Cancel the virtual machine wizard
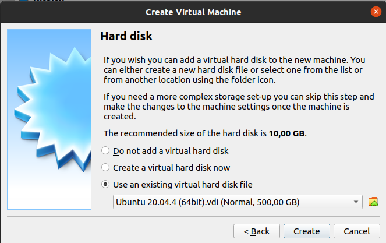This screenshot has width=386, height=243. click(357, 231)
